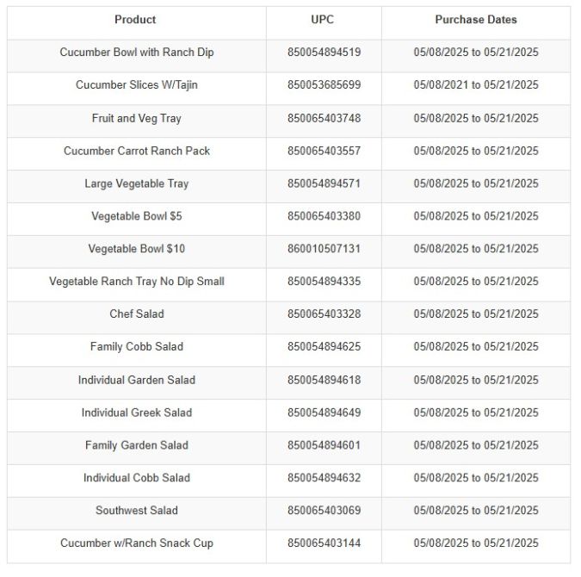
Task: Click the Vegetable Bowl $5 cell
Action: tap(137, 216)
